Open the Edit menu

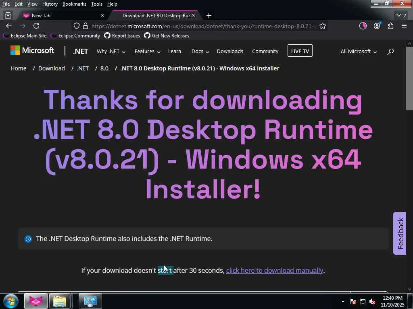pos(18,4)
